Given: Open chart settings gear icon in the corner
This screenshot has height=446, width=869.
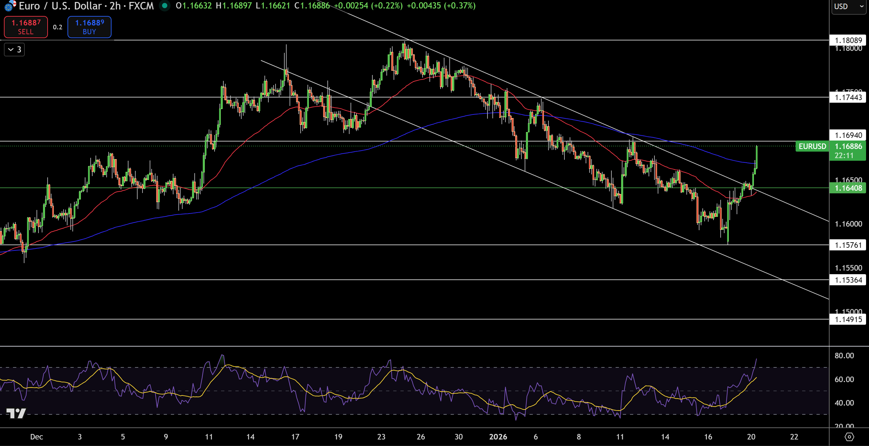Looking at the screenshot, I should (849, 437).
